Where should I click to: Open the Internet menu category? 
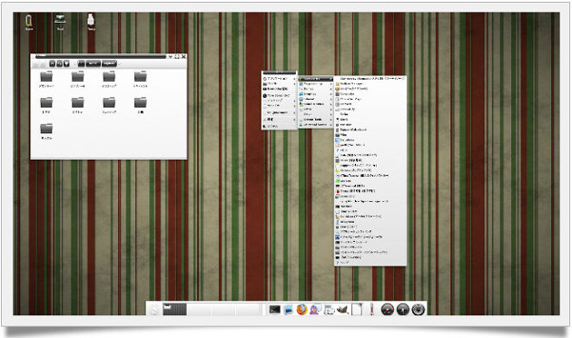316,99
